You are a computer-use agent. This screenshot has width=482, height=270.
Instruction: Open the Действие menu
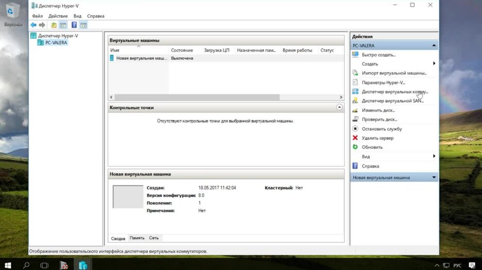[x=58, y=16]
